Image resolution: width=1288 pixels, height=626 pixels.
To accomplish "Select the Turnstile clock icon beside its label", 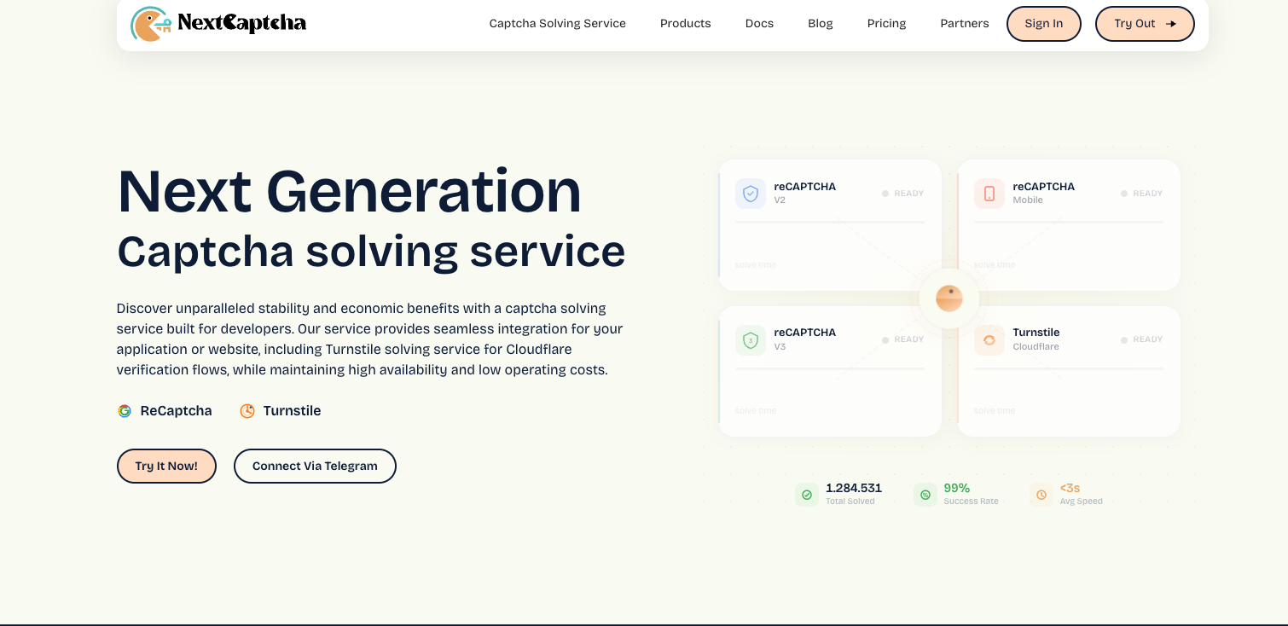I will [x=247, y=410].
